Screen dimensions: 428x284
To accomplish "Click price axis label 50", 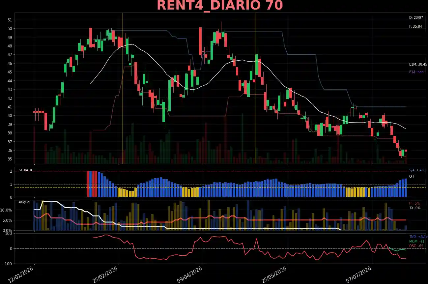I will 10,29.
